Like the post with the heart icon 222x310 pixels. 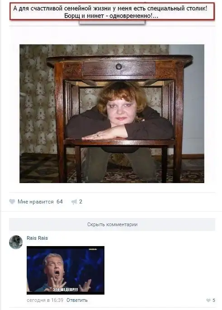(12, 202)
